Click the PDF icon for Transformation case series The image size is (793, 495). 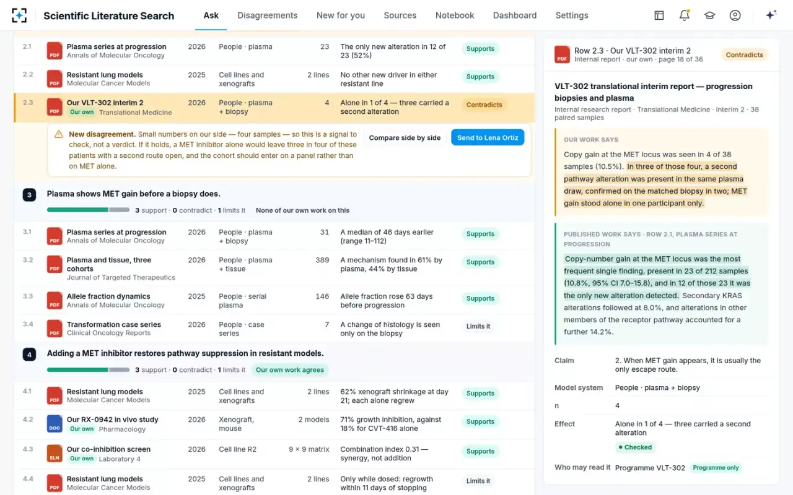point(55,329)
